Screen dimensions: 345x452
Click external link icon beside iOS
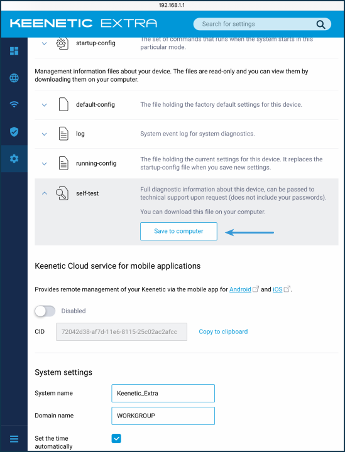point(287,289)
